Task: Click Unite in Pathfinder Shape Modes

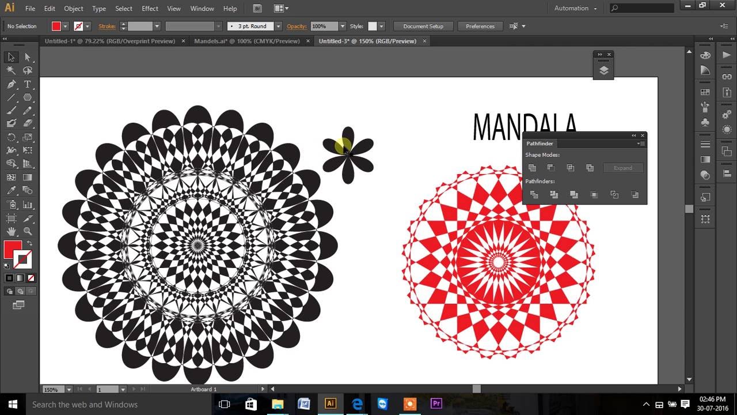Action: 532,168
